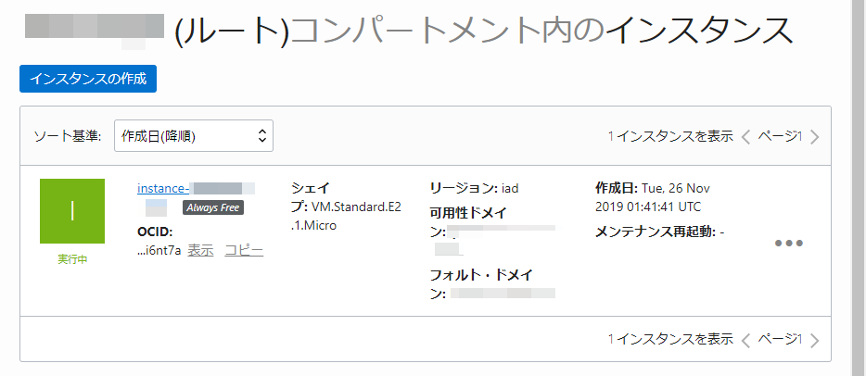Open the three-dot actions menu
This screenshot has width=866, height=376.
coord(788,244)
